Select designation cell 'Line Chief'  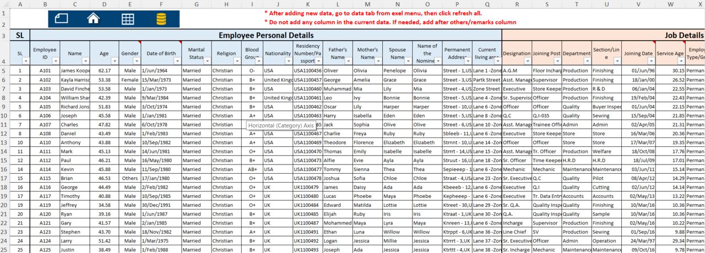pos(517,231)
